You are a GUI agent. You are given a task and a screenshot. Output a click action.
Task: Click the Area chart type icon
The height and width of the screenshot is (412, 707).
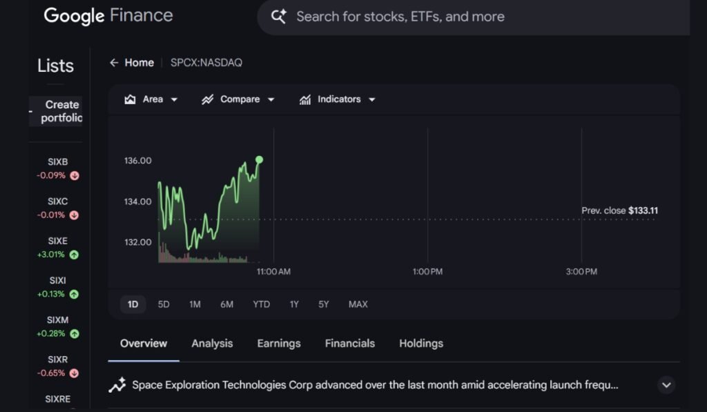pos(130,99)
